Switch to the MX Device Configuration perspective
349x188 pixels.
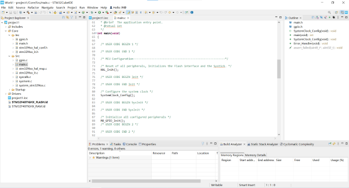click(x=346, y=13)
